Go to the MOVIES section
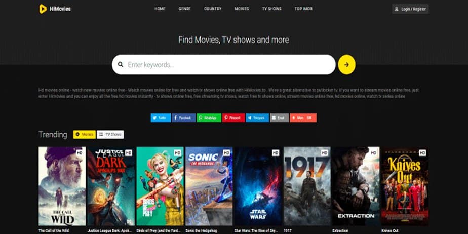The image size is (468, 234). pyautogui.click(x=242, y=9)
